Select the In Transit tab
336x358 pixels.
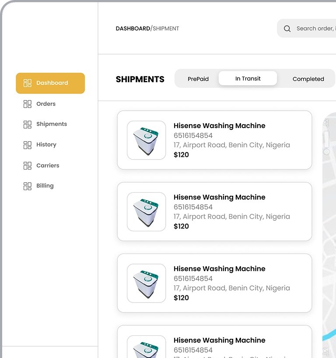[248, 78]
